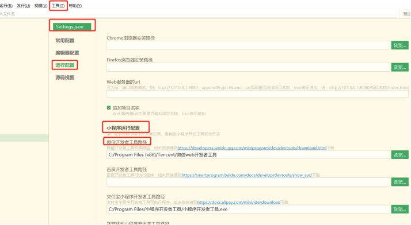
Task: Click the Chrome浏览器安装路径 input field
Action: [x=249, y=45]
